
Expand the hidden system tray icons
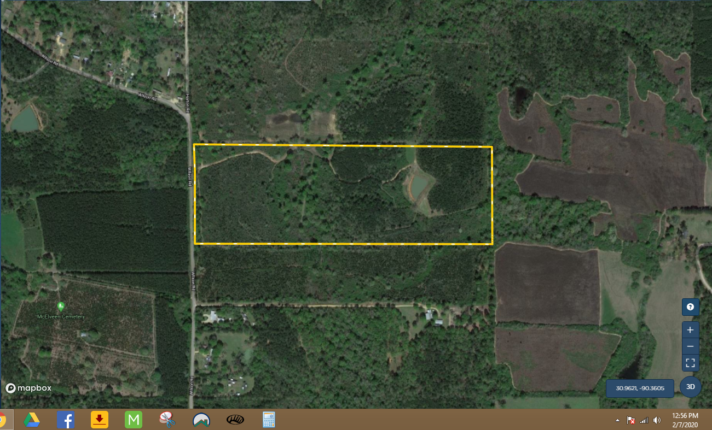click(618, 420)
